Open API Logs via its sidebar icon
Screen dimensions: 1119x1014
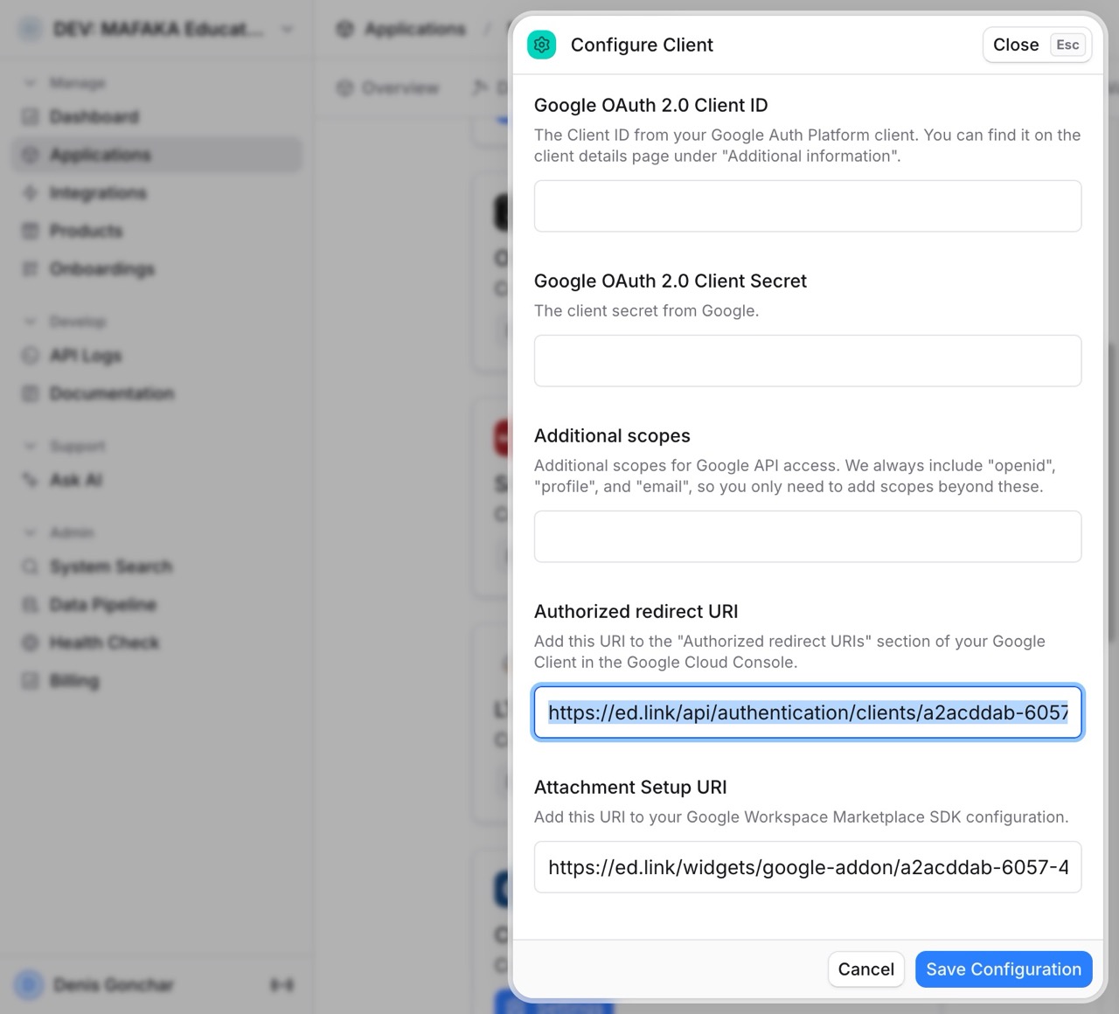pos(31,356)
